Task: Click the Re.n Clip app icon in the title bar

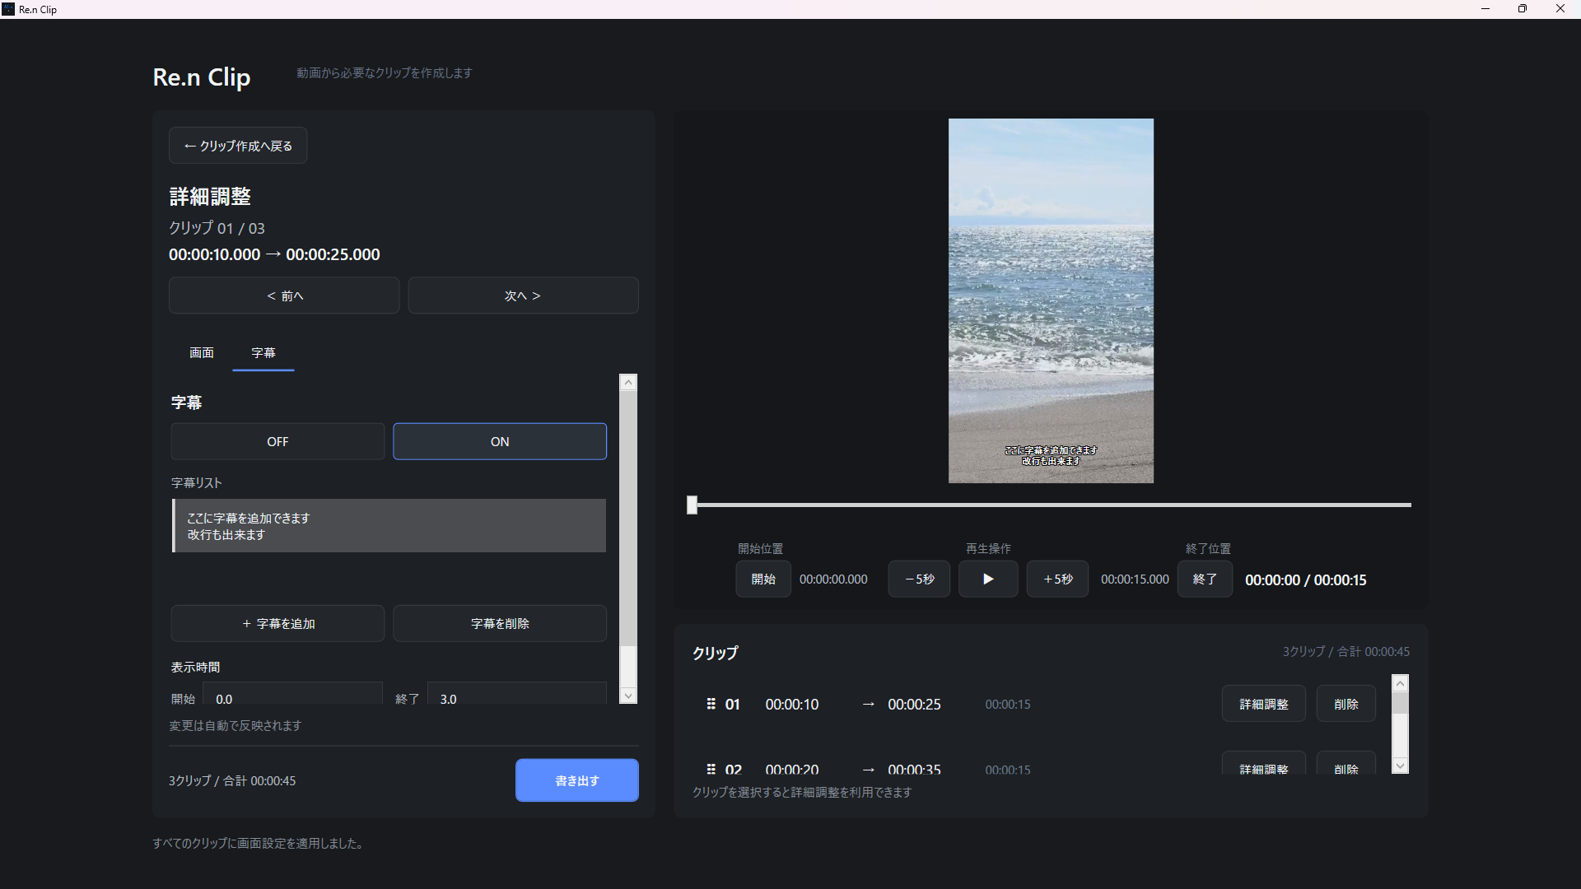Action: [x=8, y=9]
